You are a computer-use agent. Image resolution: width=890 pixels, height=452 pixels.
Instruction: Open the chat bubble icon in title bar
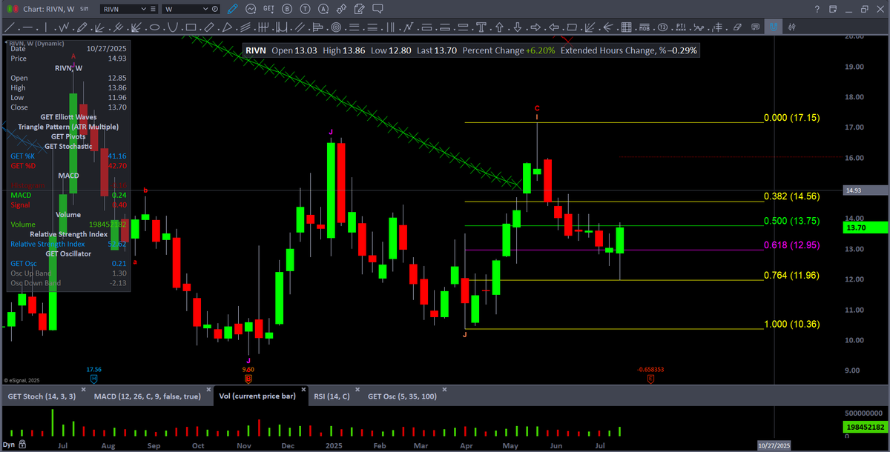[378, 9]
